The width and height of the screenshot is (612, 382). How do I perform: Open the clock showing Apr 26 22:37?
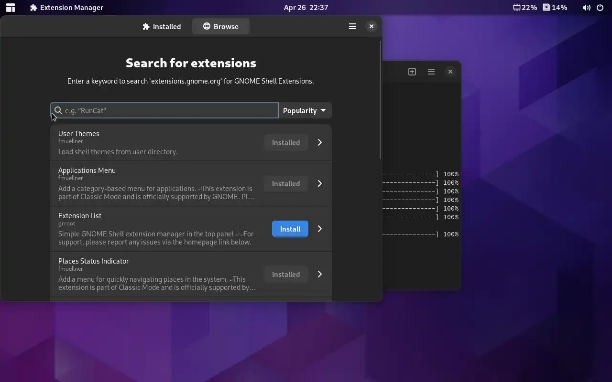[306, 8]
